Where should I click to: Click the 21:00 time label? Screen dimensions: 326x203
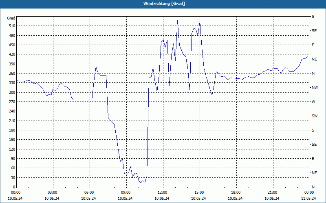coord(272,192)
